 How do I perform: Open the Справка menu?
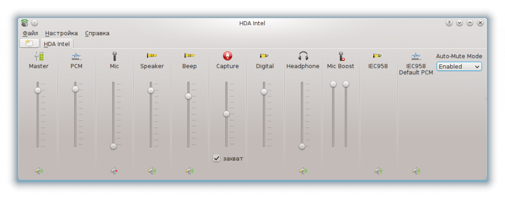pyautogui.click(x=97, y=33)
